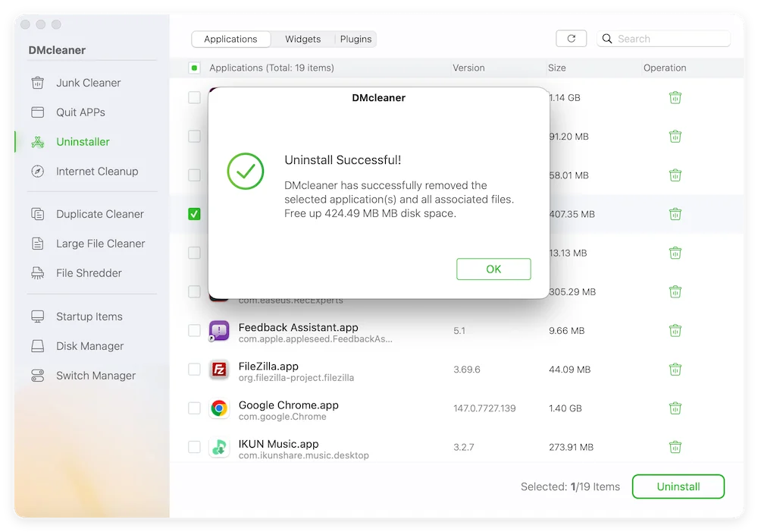Switch to the Widgets tab
758x532 pixels.
[x=302, y=39]
